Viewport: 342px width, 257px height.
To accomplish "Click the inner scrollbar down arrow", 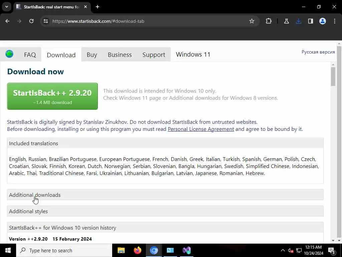I will 333,240.
